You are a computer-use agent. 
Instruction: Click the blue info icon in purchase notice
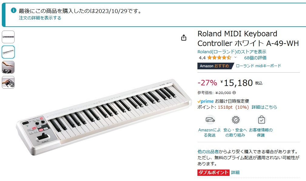(x=14, y=10)
